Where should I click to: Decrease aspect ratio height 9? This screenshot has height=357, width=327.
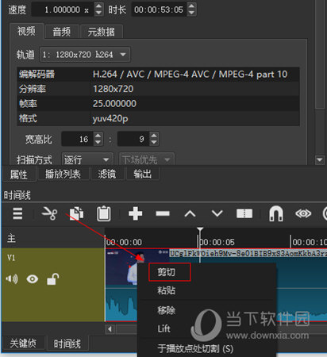(154, 142)
